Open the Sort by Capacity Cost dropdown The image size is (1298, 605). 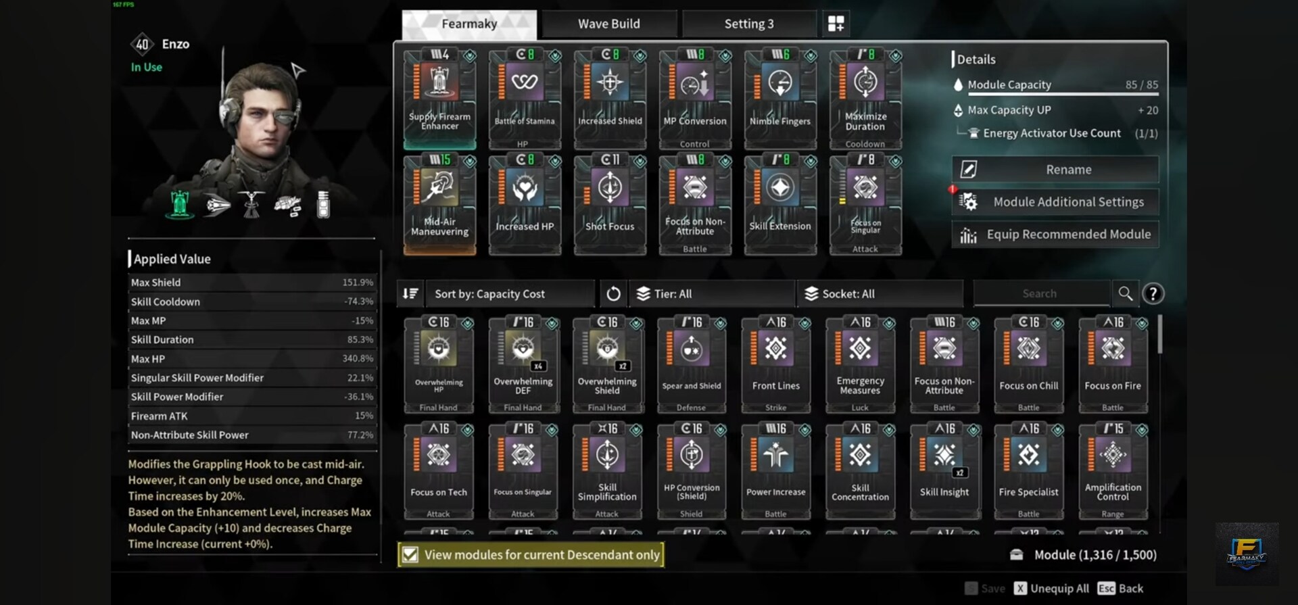click(510, 293)
